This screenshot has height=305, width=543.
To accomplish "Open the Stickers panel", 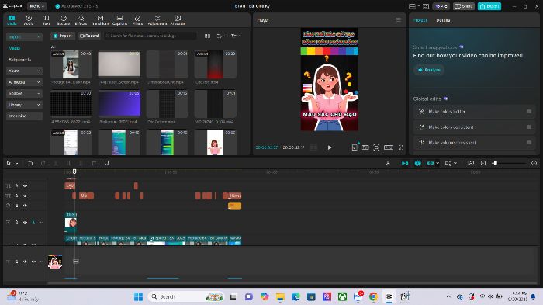I will pyautogui.click(x=64, y=20).
